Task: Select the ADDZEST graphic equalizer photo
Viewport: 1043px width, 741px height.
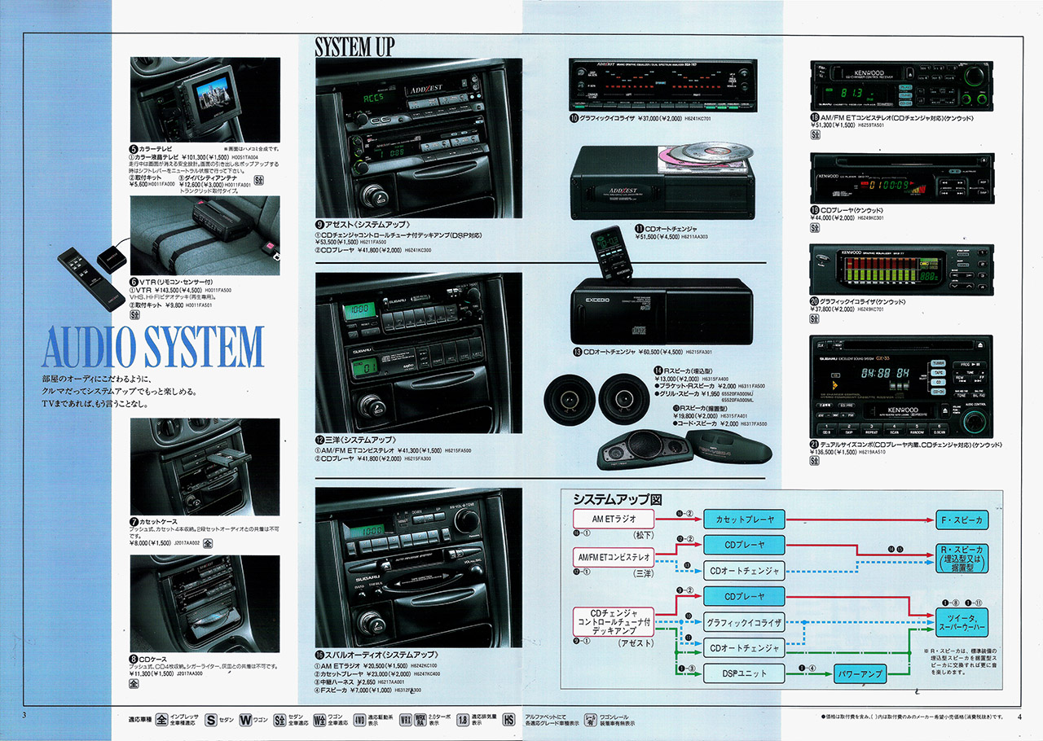Action: point(662,85)
